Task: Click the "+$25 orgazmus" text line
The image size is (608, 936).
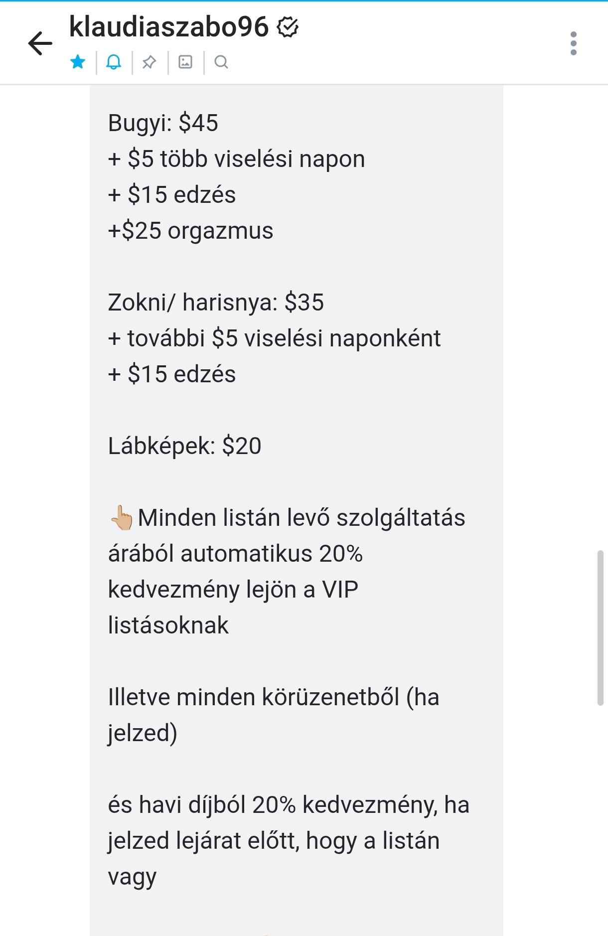Action: point(190,231)
